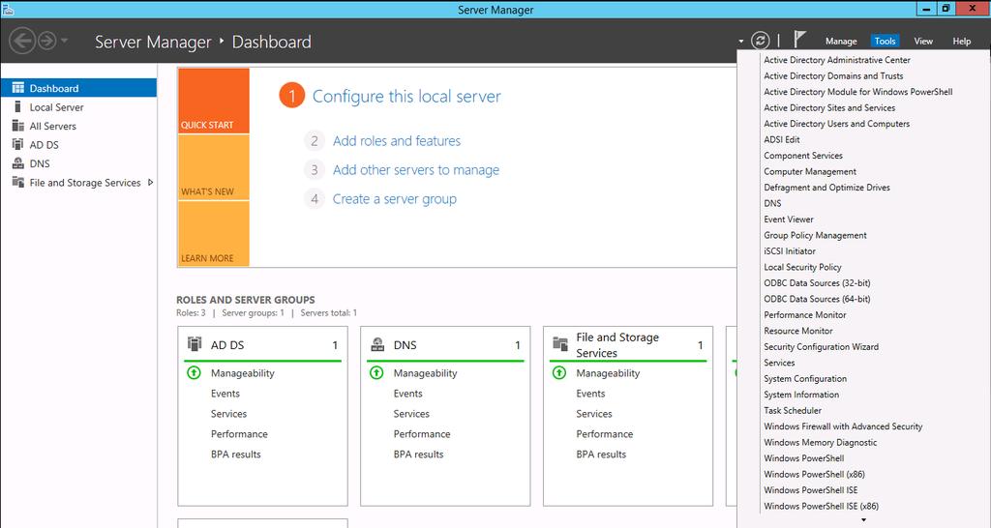Click Configure this local server link
Image resolution: width=991 pixels, height=528 pixels.
point(406,96)
